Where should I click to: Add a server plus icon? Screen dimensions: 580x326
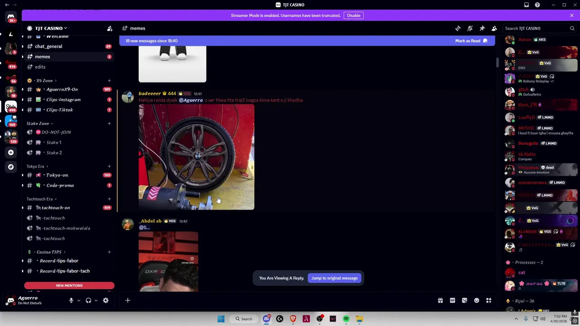[x=11, y=153]
